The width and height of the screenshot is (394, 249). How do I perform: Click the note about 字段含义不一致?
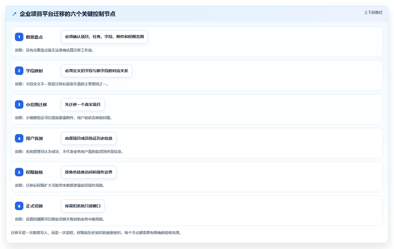click(62, 84)
